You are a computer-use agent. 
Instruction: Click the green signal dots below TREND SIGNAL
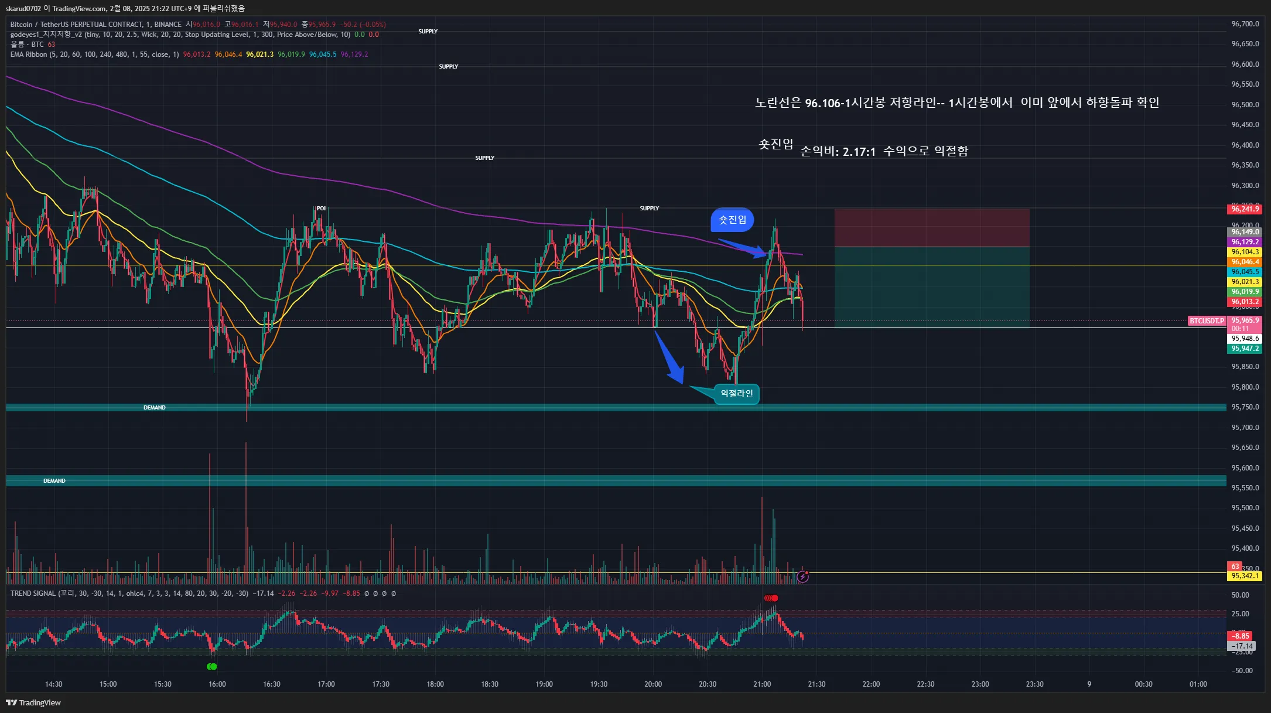(x=212, y=667)
